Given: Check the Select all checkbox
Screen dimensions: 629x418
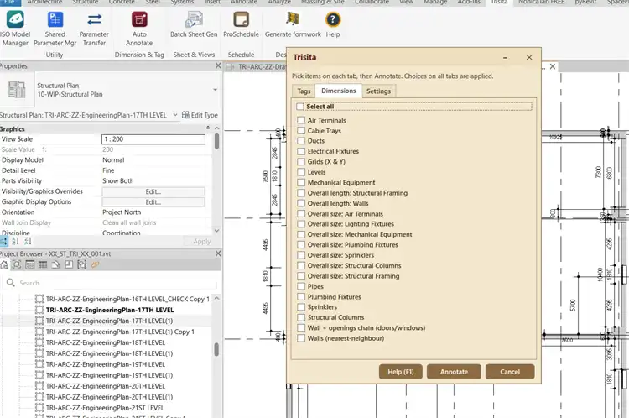Looking at the screenshot, I should pos(300,107).
